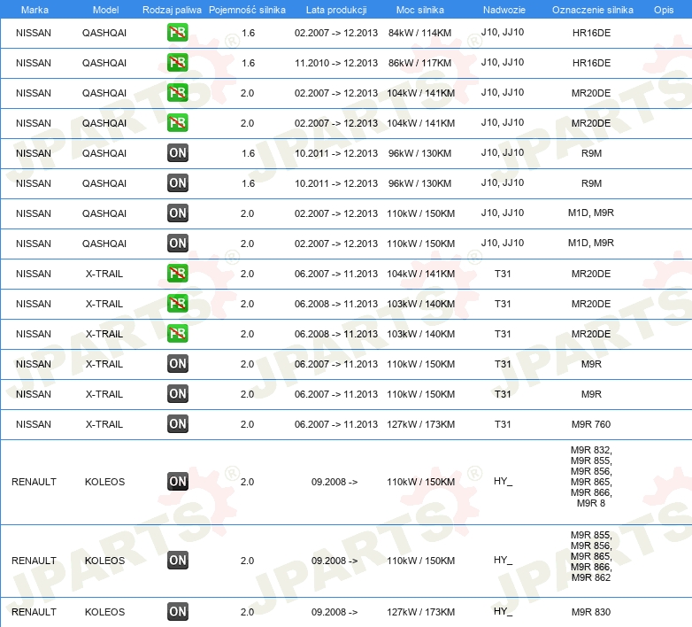692x627 pixels.
Task: Click the Moc silnika column header
Action: pyautogui.click(x=420, y=10)
